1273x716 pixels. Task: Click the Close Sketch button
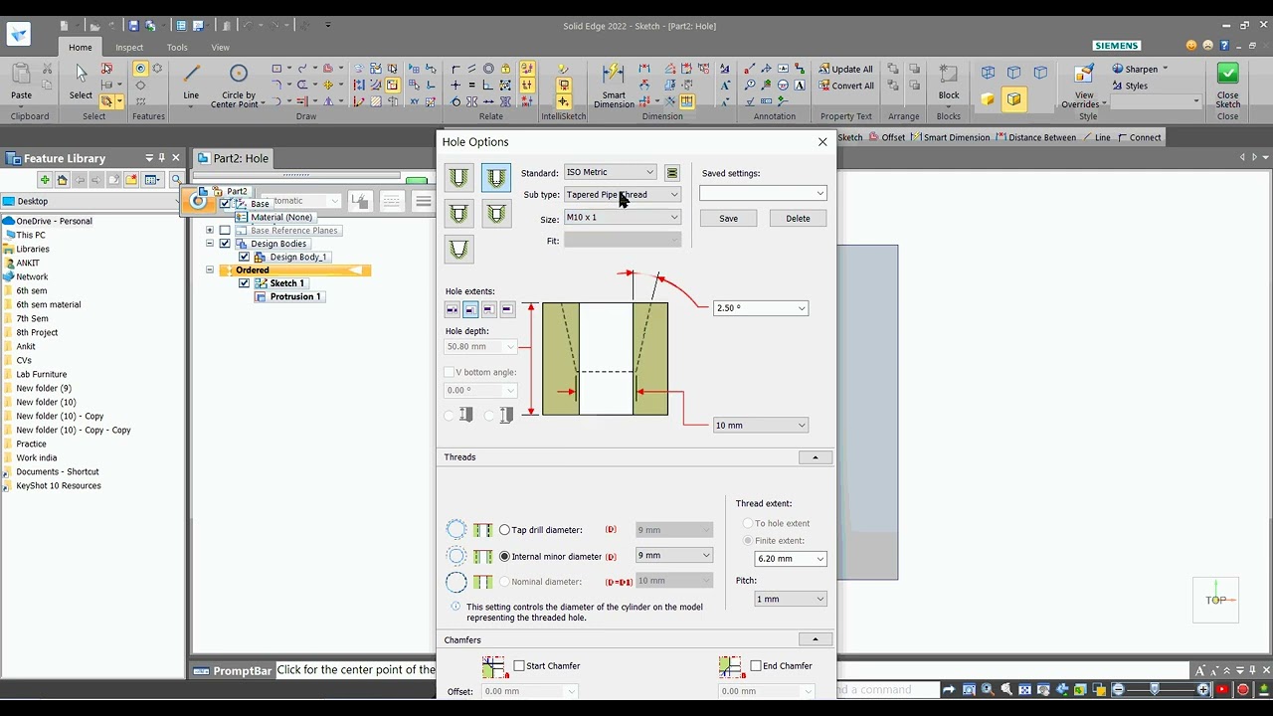pyautogui.click(x=1228, y=86)
